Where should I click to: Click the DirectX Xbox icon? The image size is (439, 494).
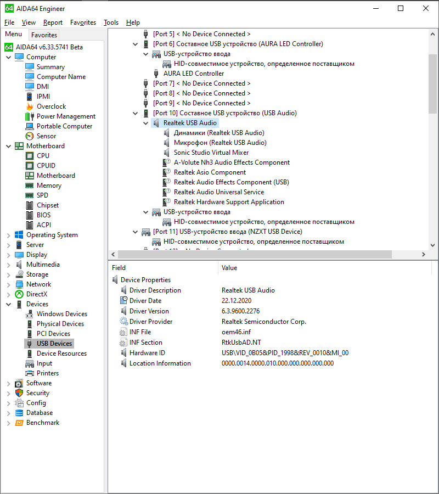pyautogui.click(x=19, y=294)
